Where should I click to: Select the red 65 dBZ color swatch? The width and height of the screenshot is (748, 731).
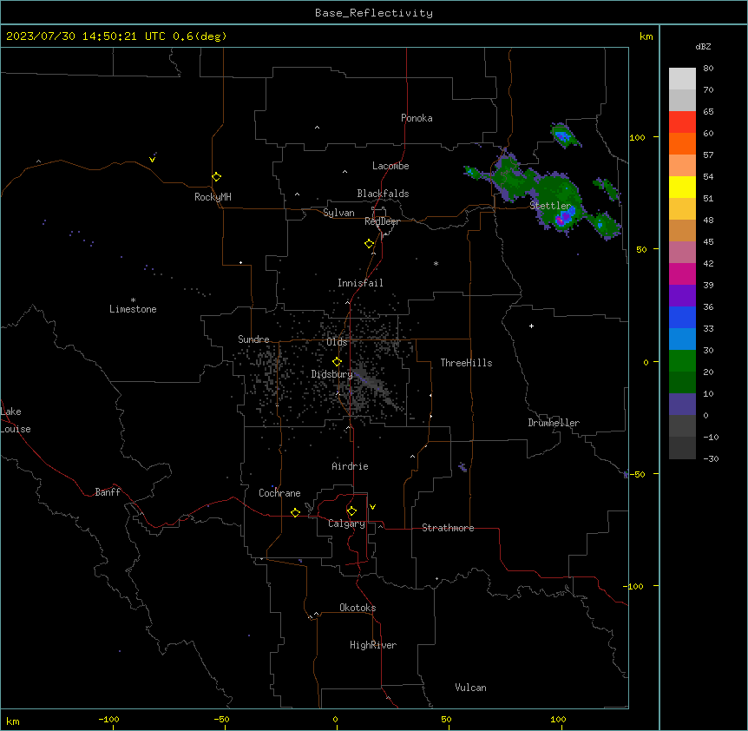pyautogui.click(x=682, y=122)
